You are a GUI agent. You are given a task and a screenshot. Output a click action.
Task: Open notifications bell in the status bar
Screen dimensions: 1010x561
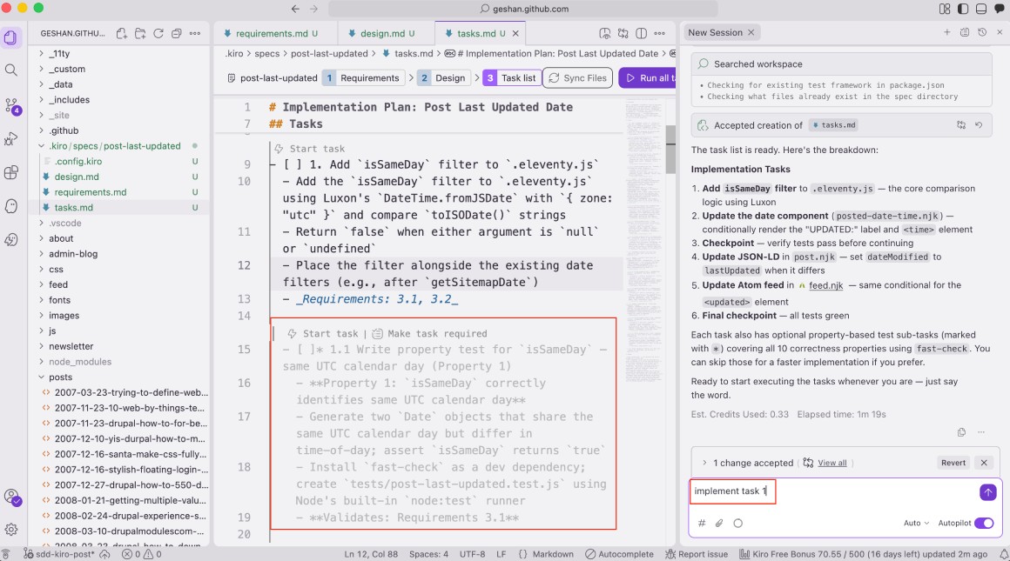(x=1003, y=554)
